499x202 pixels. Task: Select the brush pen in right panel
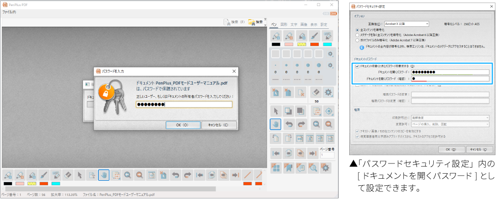click(x=314, y=36)
